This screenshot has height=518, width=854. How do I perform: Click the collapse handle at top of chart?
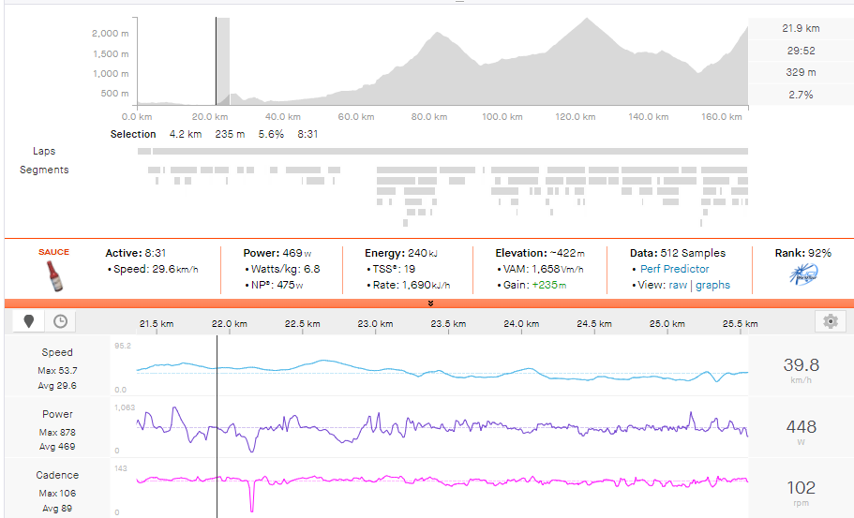(x=458, y=2)
